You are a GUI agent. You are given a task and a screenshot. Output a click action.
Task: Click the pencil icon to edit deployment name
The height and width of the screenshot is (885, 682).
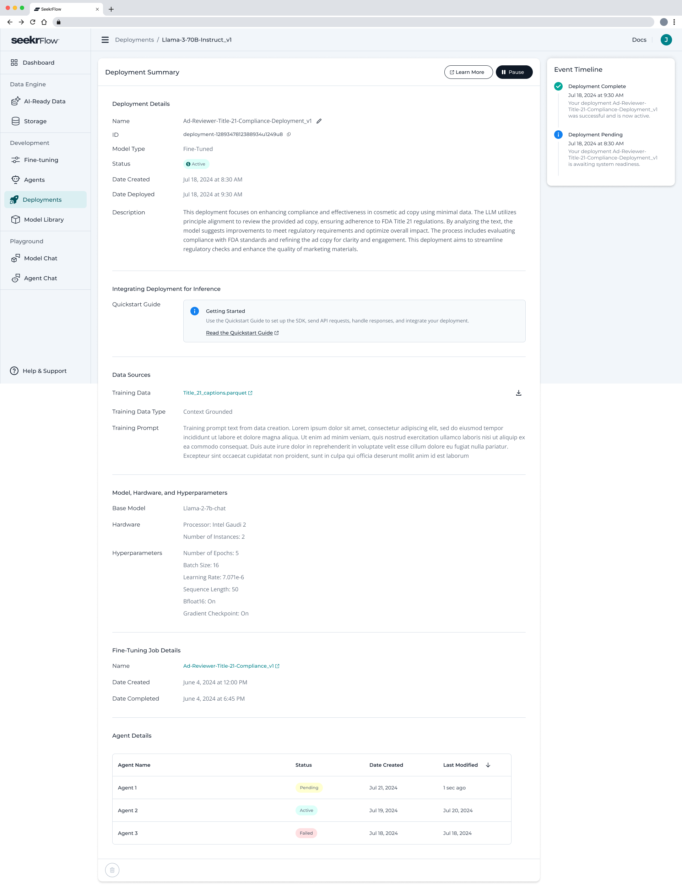coord(319,121)
